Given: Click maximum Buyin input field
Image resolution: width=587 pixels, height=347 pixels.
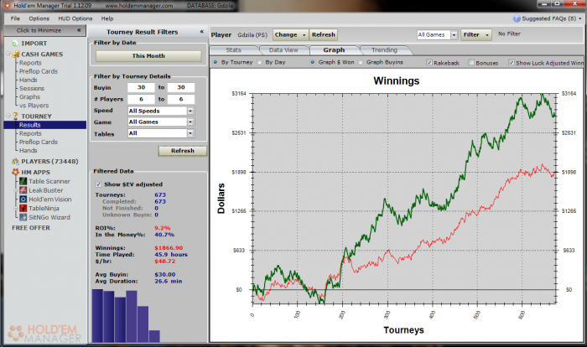Looking at the screenshot, I should coord(181,88).
